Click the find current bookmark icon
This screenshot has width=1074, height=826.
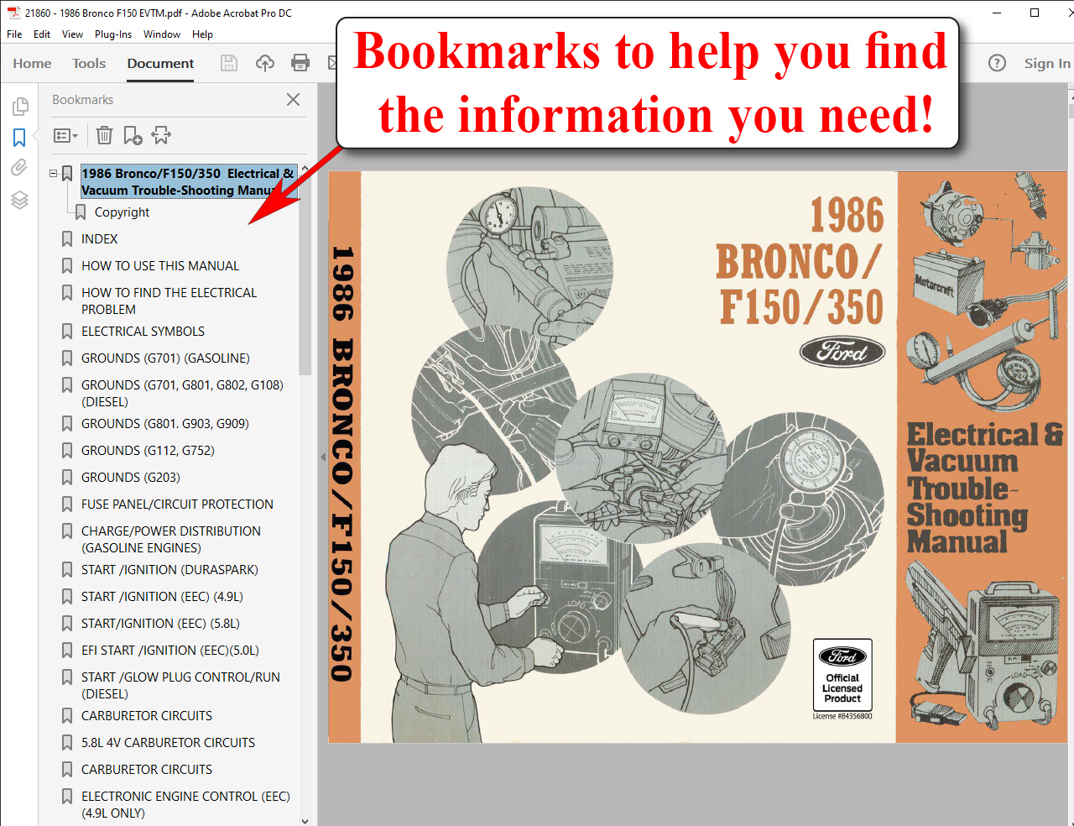point(161,135)
